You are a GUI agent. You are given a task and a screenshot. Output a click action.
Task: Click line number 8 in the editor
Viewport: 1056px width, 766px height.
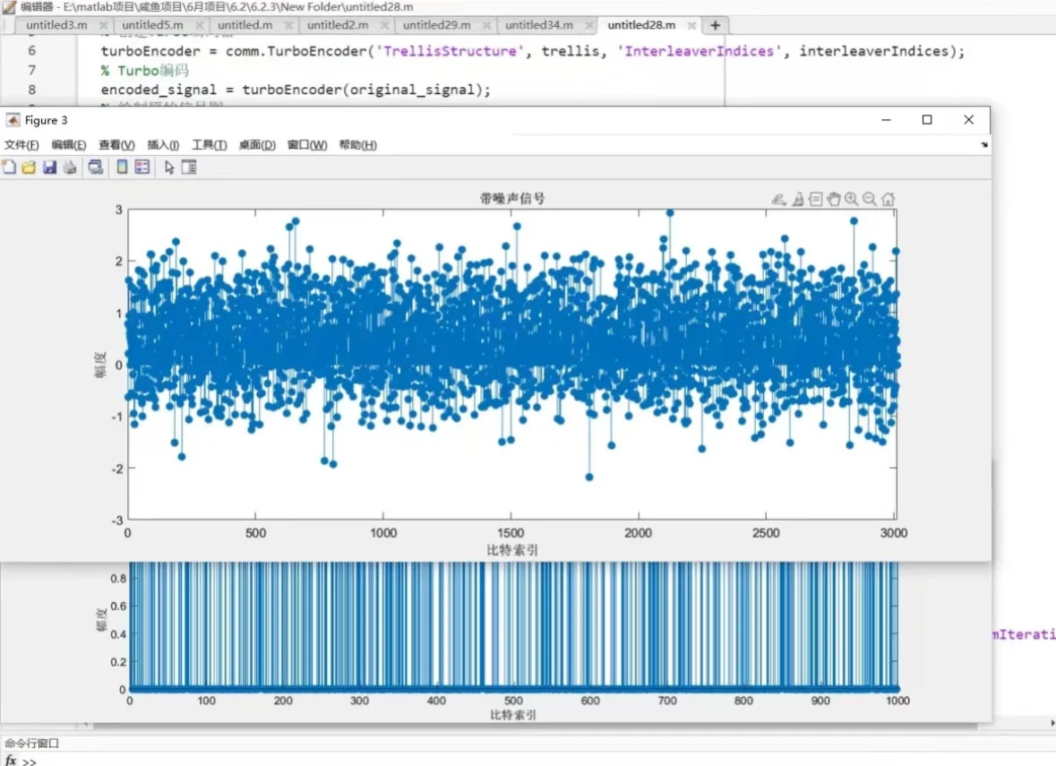click(31, 89)
